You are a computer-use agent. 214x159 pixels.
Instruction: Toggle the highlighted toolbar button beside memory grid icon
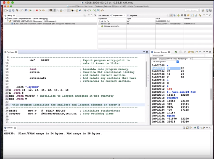pos(55,10)
